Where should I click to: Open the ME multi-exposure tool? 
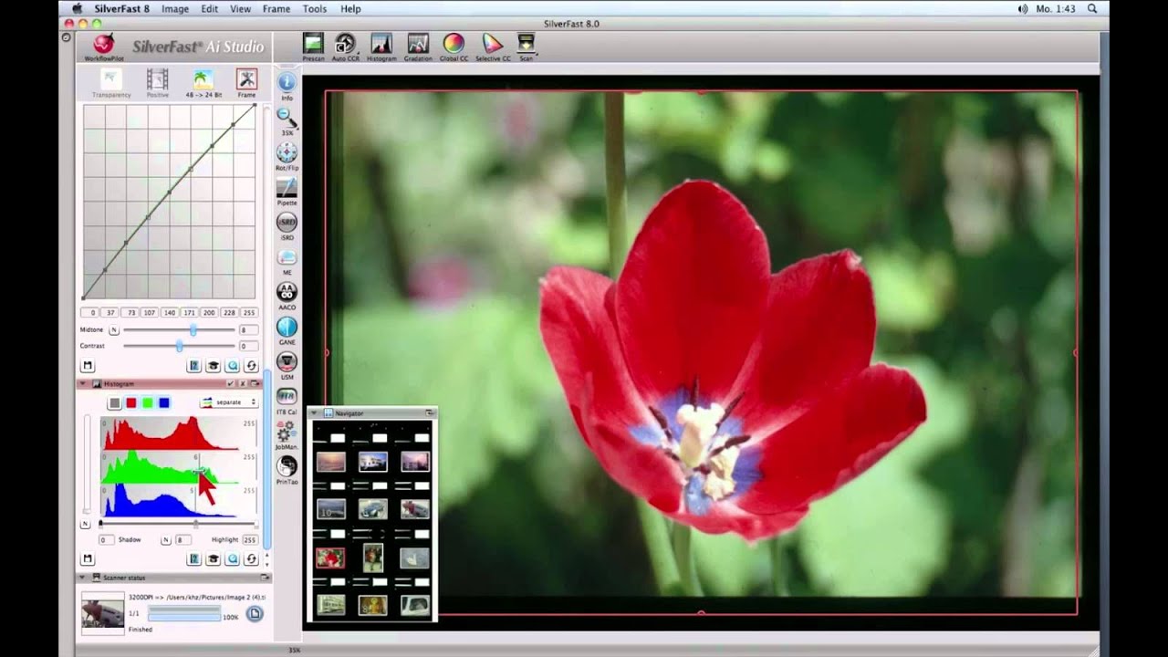[287, 261]
